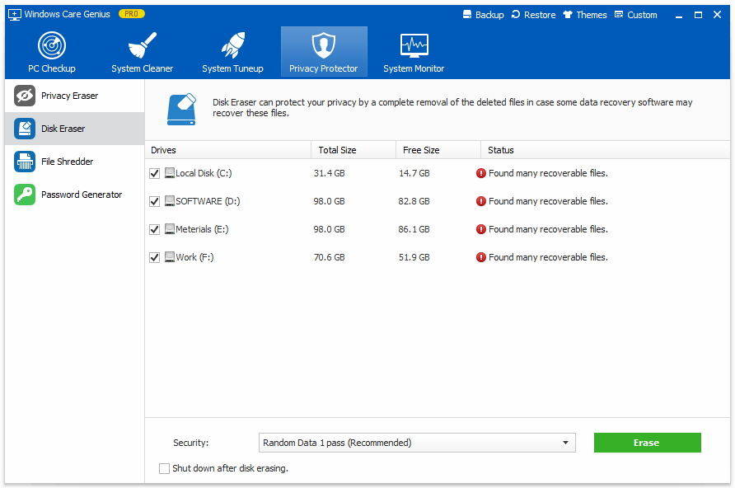The height and width of the screenshot is (488, 735).
Task: Click the 51.9 GB free size cell
Action: (414, 257)
